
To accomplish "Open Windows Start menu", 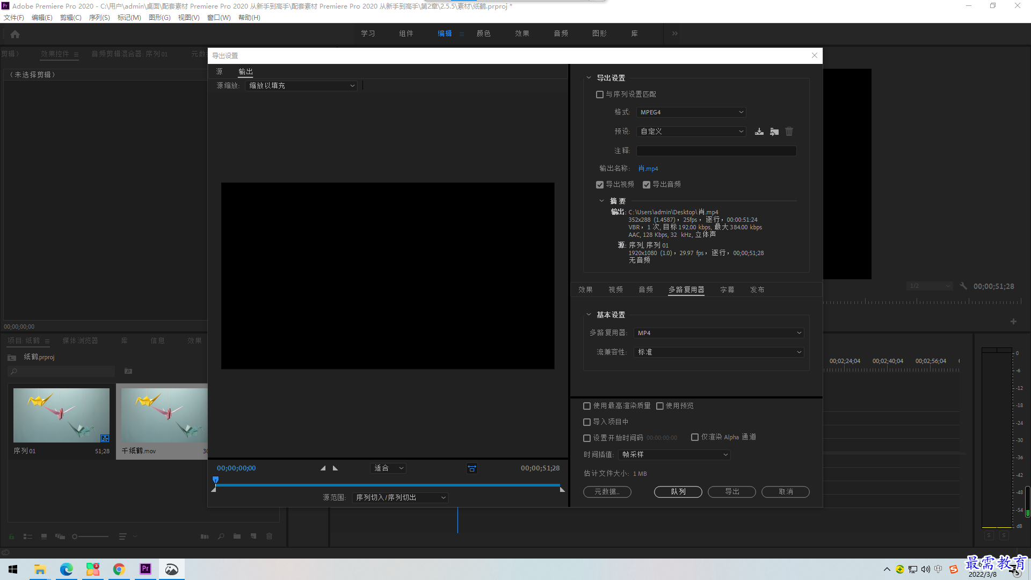I will pyautogui.click(x=13, y=569).
